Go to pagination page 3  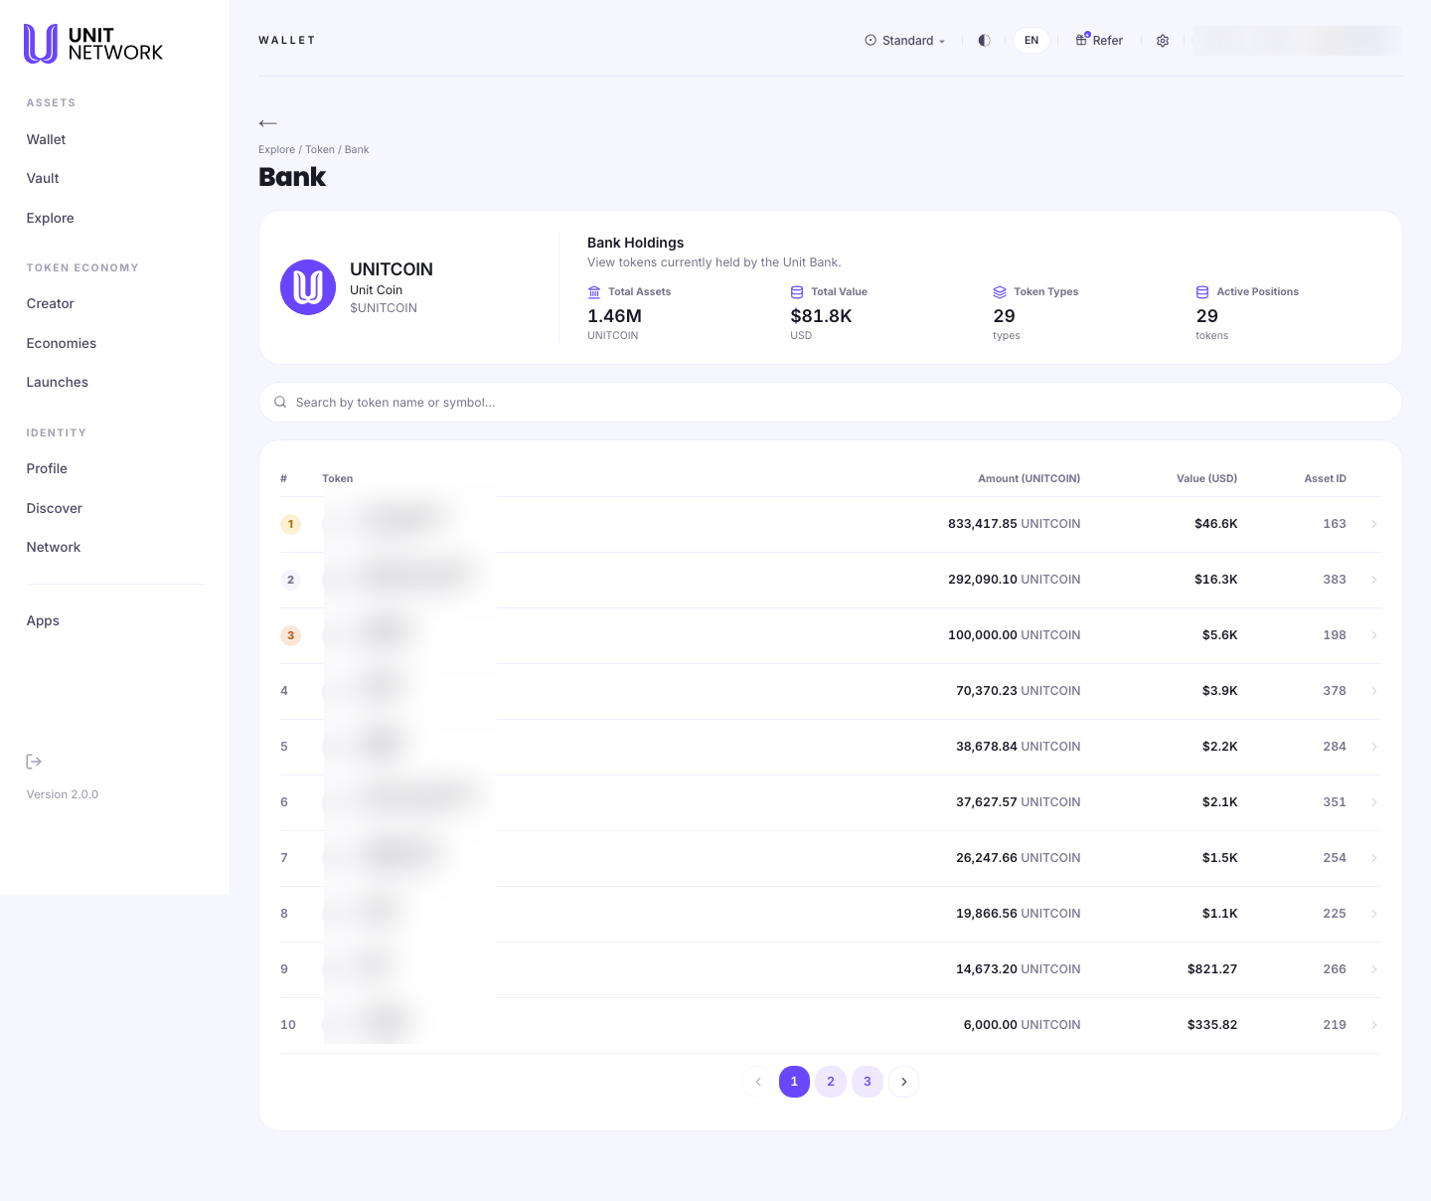pyautogui.click(x=868, y=1082)
